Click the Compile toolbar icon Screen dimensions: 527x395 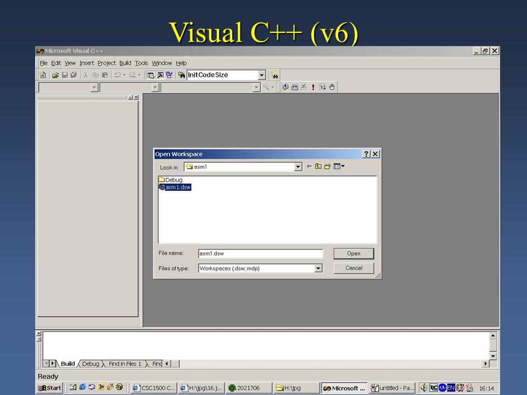click(285, 87)
